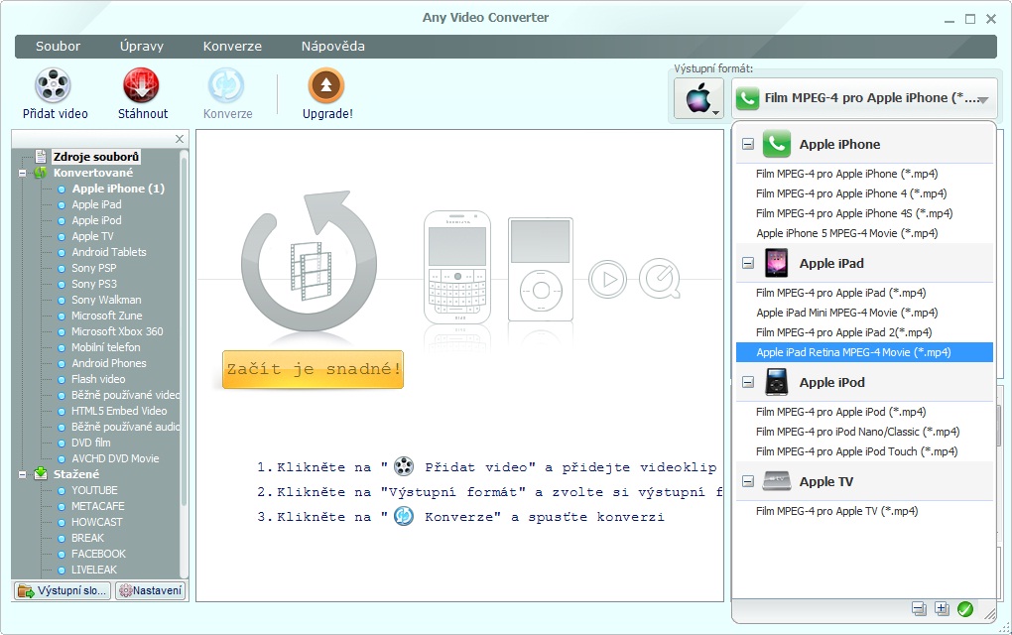Viewport: 1012px width, 635px height.
Task: Click the Nastavení button
Action: tap(151, 590)
